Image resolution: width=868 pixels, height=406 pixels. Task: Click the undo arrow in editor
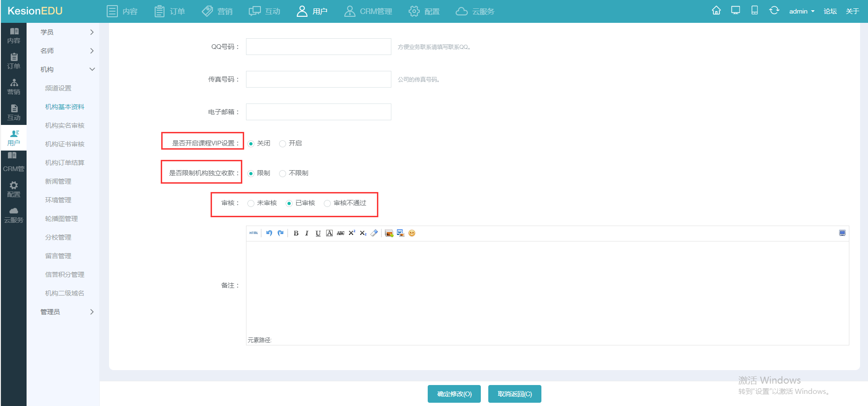pos(269,233)
